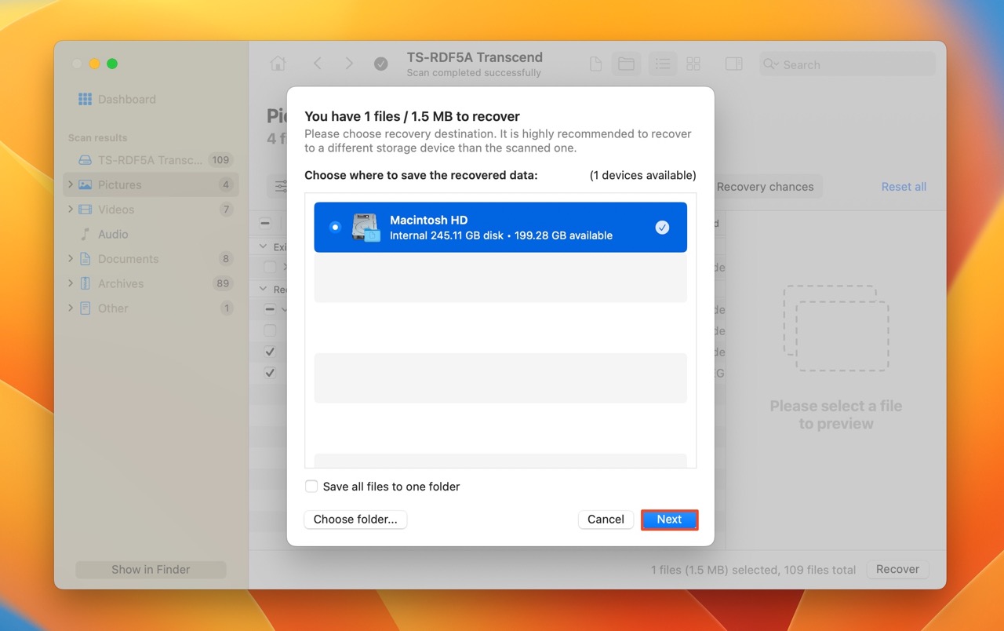Click the TS-RDF5A drive icon in sidebar
The height and width of the screenshot is (631, 1004).
tap(85, 160)
